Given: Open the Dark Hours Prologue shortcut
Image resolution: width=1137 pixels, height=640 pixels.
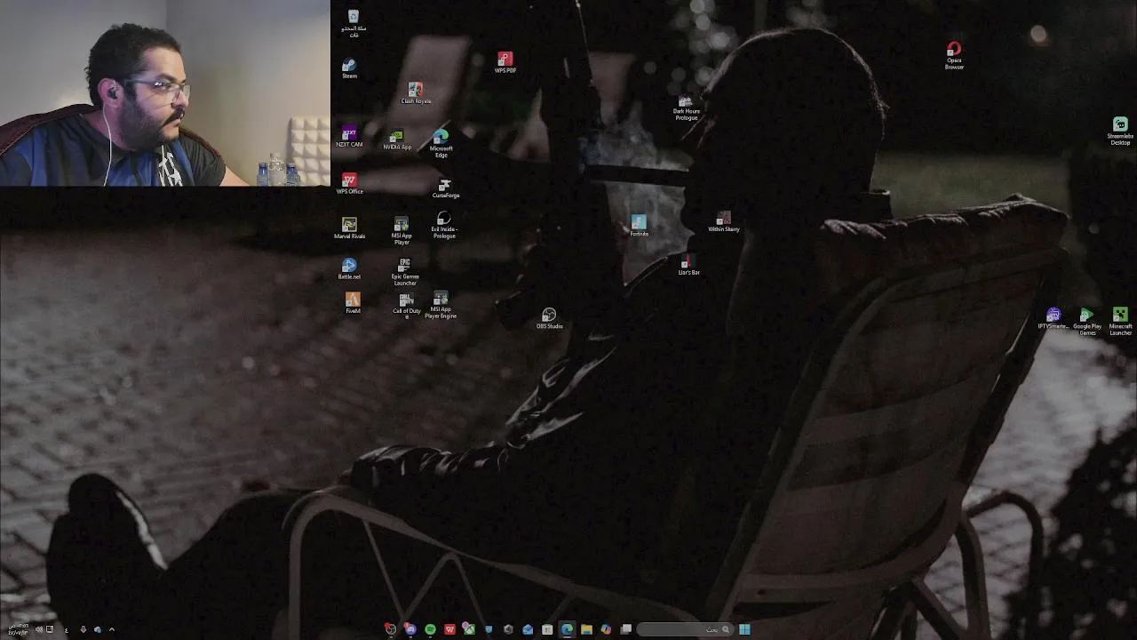Looking at the screenshot, I should [686, 108].
